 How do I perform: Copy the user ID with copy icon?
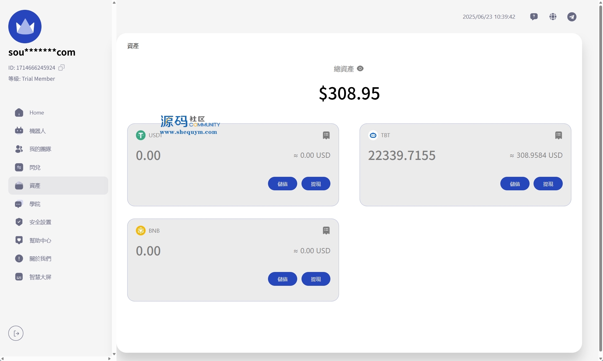click(x=61, y=68)
